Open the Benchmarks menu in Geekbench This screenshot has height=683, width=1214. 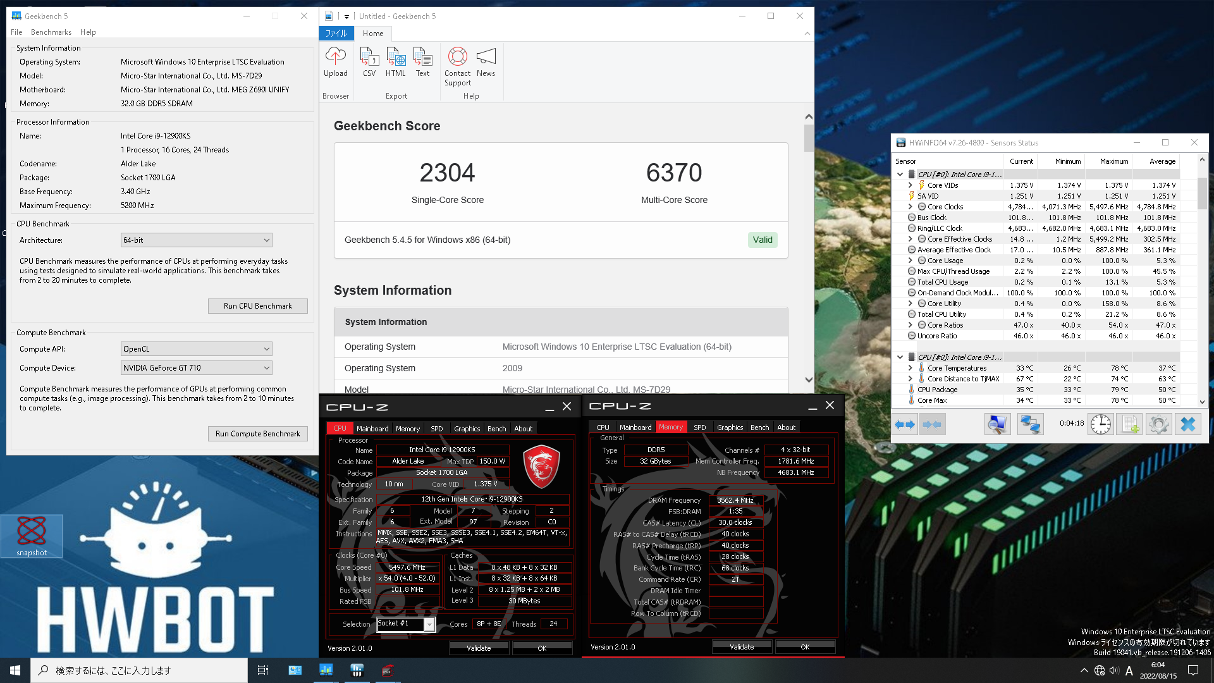click(51, 32)
